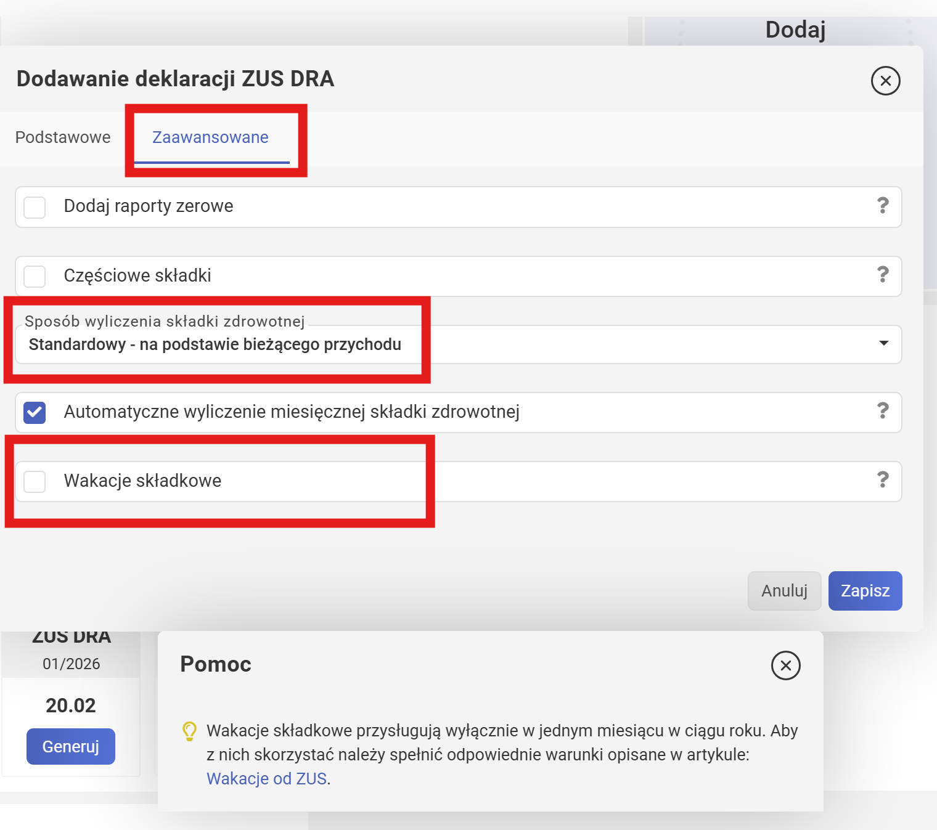
Task: Click Generuj under ZUS DRA 01/2026
Action: [x=71, y=747]
